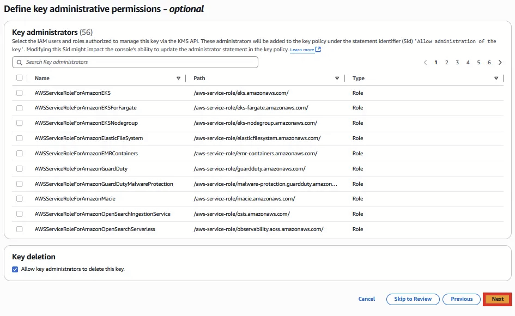Focus the Search Key administrators field
Image resolution: width=515 pixels, height=316 pixels.
pos(135,62)
